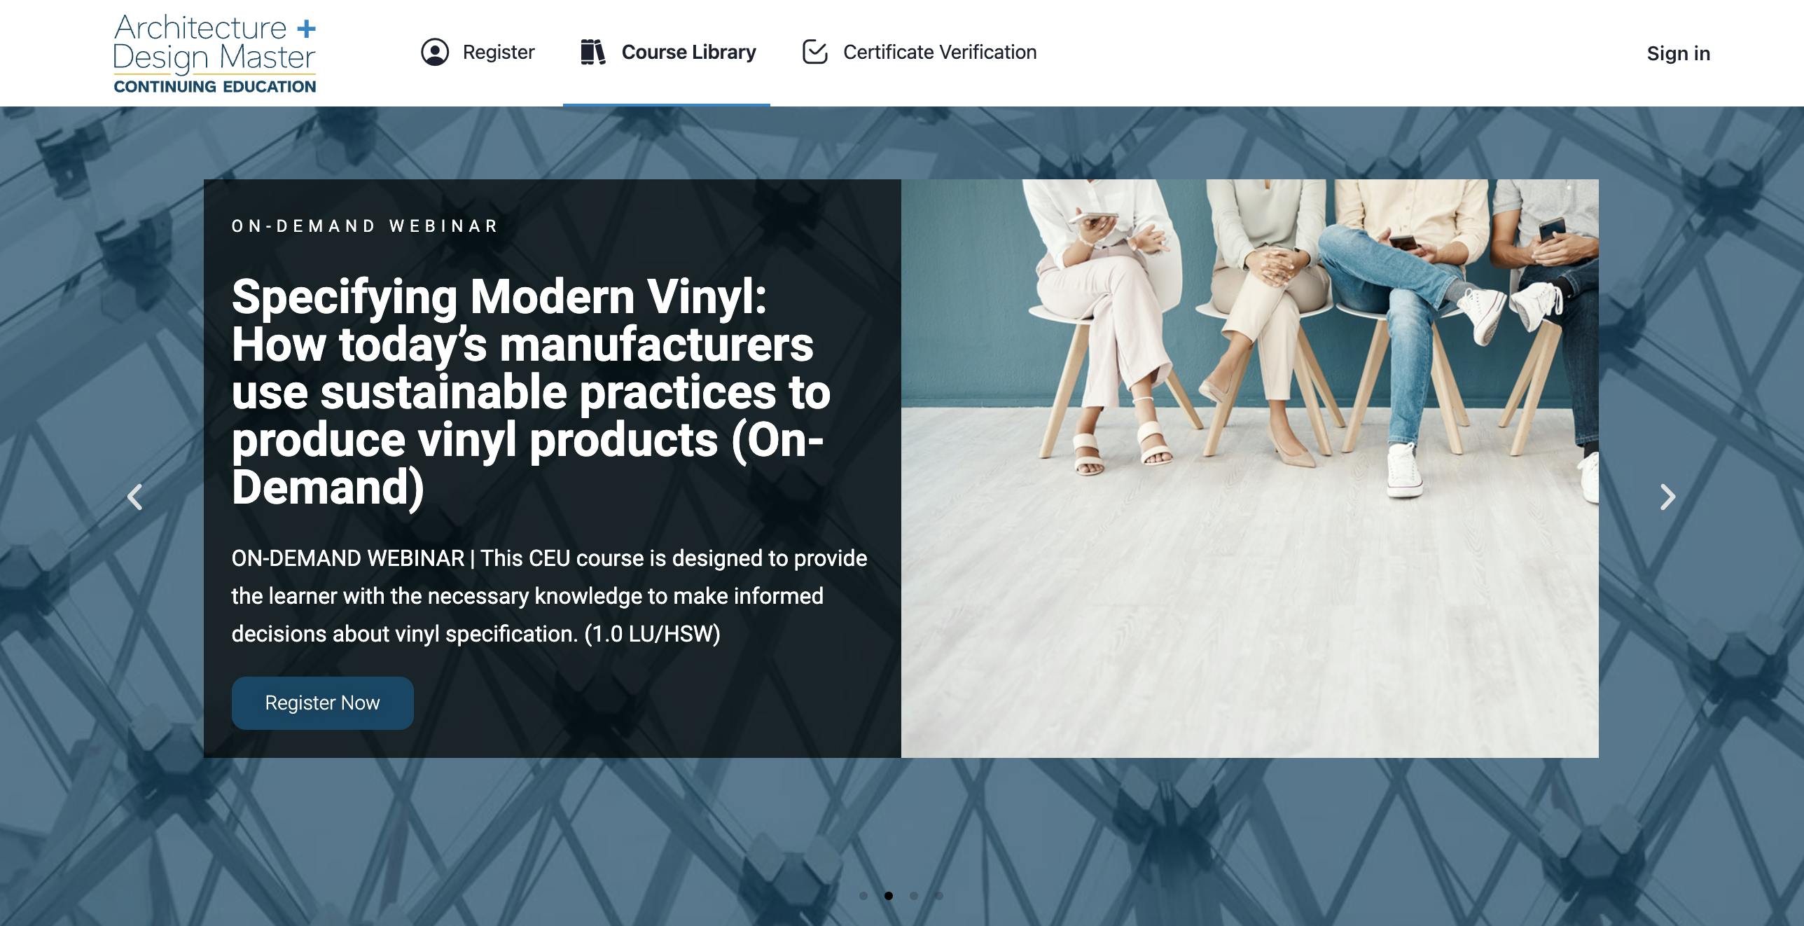Advance carousel with right chevron arrow
Viewport: 1804px width, 926px height.
pos(1667,497)
